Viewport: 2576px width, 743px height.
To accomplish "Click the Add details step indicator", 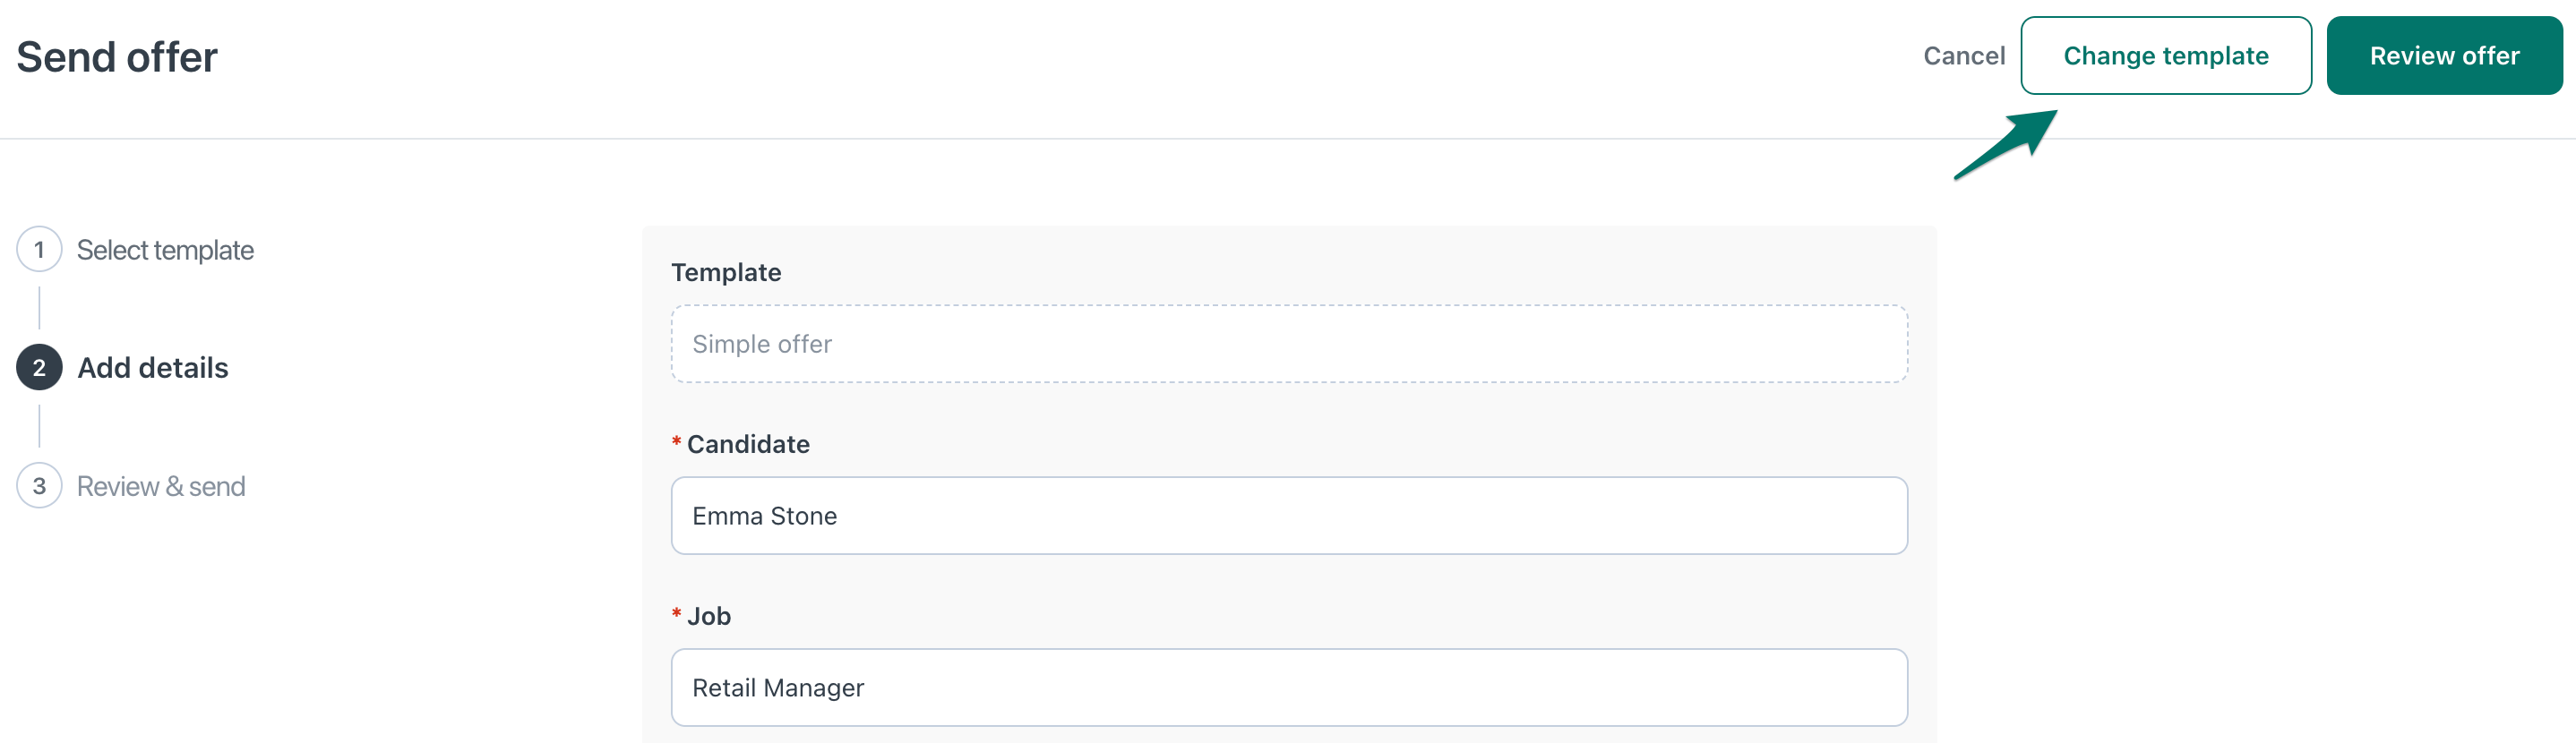I will click(x=152, y=367).
